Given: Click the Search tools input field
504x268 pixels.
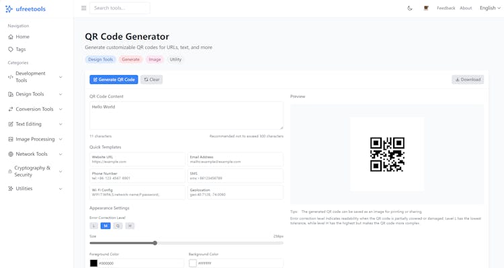Looking at the screenshot, I should click(120, 8).
